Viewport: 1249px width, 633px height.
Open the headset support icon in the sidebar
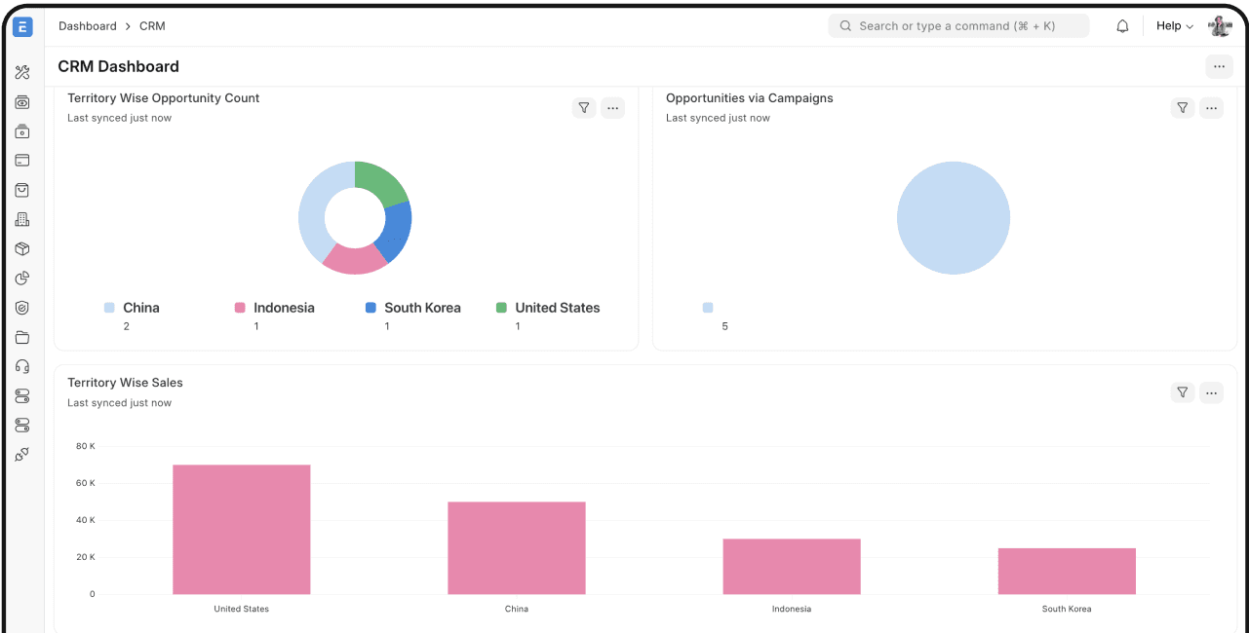click(x=22, y=365)
